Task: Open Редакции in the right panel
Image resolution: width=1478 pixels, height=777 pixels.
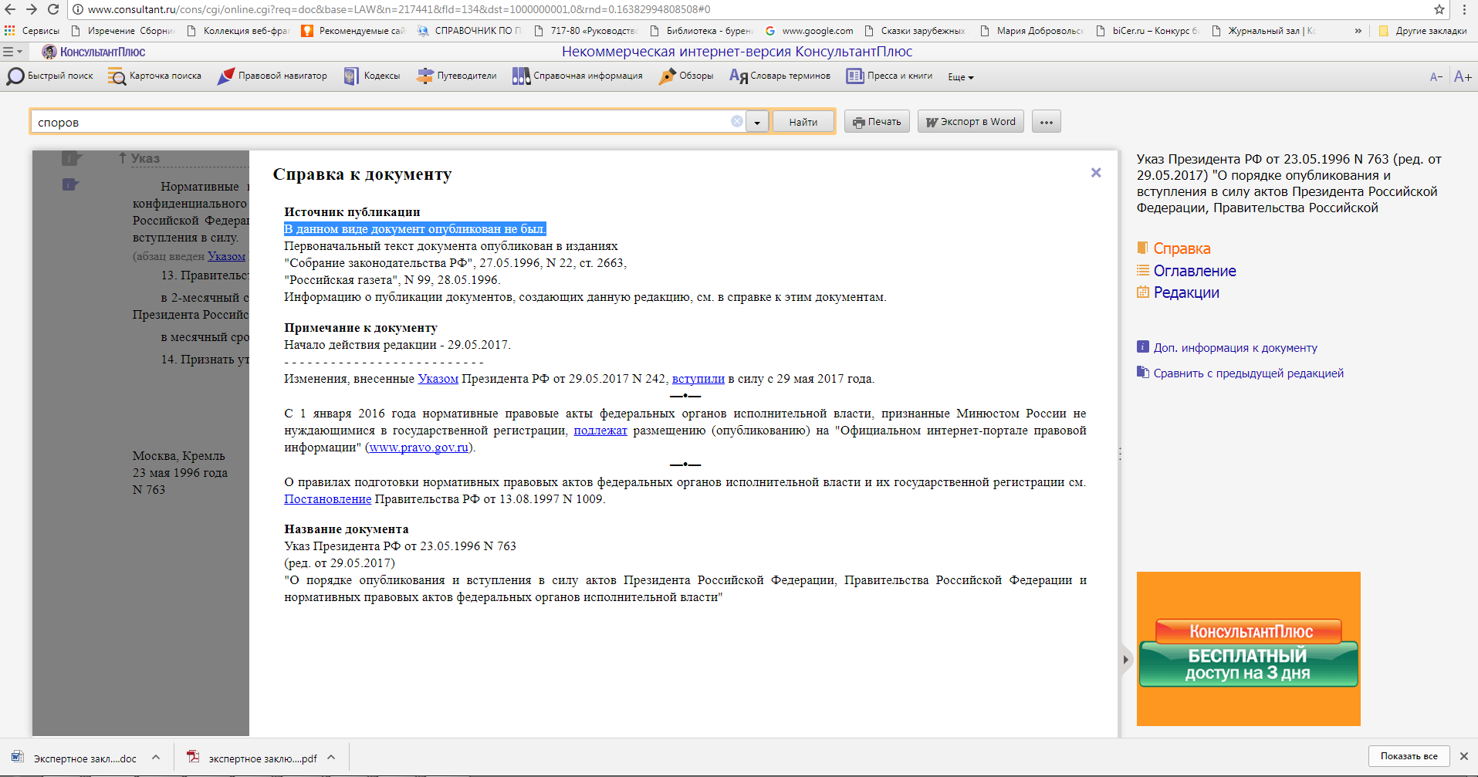Action: pos(1186,292)
